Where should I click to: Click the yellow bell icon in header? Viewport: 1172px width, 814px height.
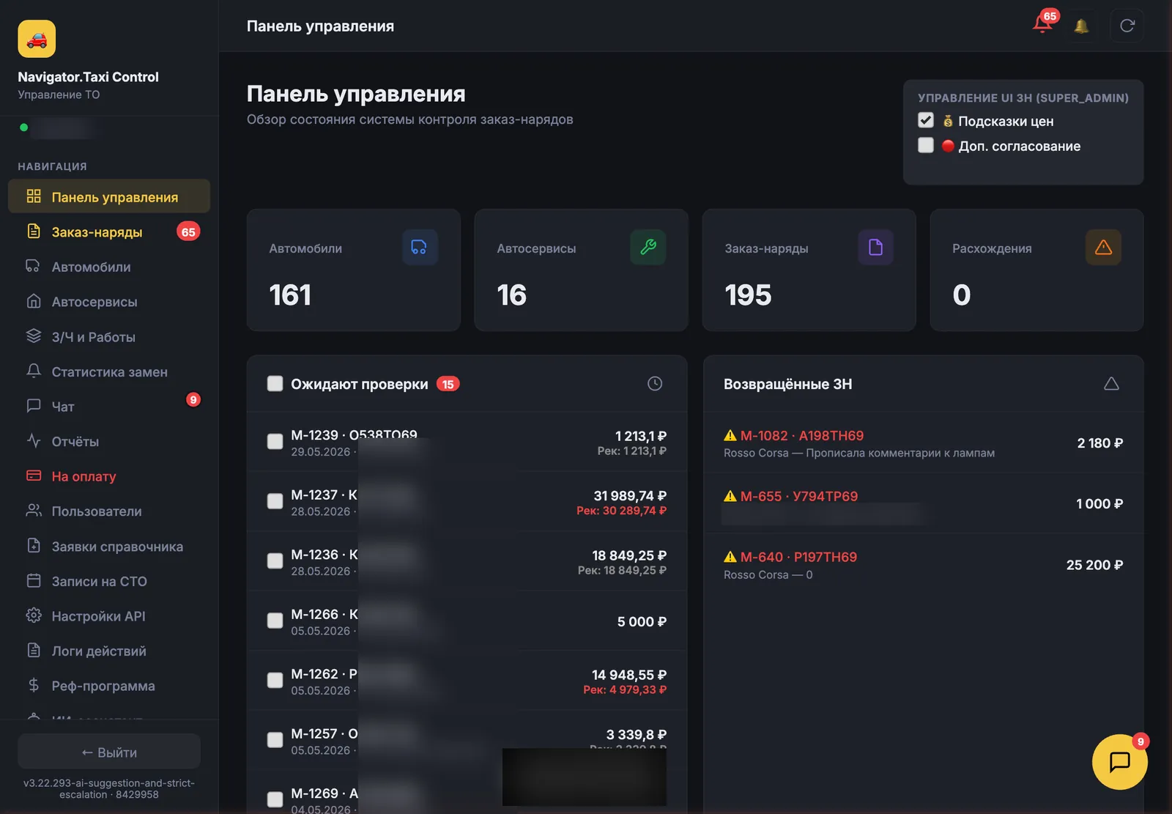pos(1081,26)
